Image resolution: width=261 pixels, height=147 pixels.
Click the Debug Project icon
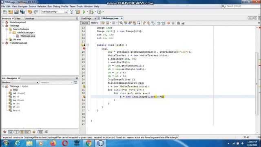(91, 12)
